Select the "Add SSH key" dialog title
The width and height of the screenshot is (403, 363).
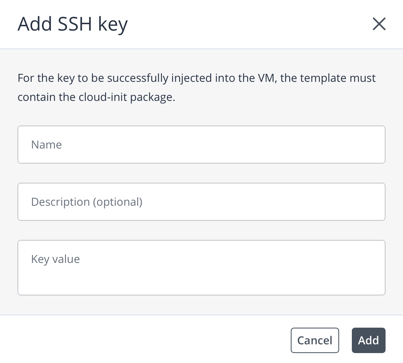pos(73,24)
